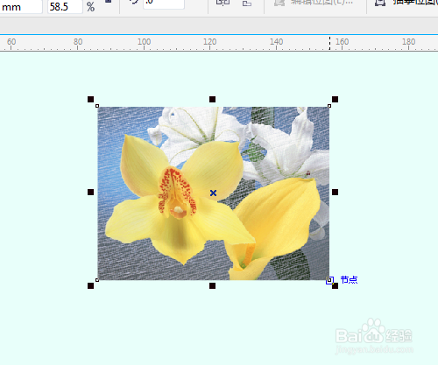
Task: Select the top-middle black selection handle
Action: [212, 100]
